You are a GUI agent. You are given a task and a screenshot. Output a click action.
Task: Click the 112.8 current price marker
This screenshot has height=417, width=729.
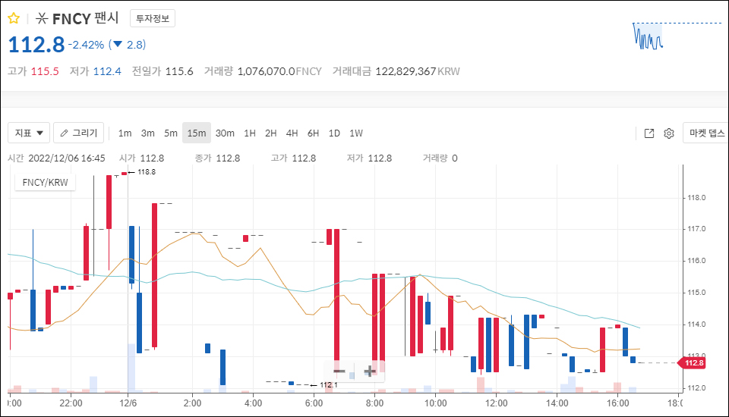[x=693, y=363]
